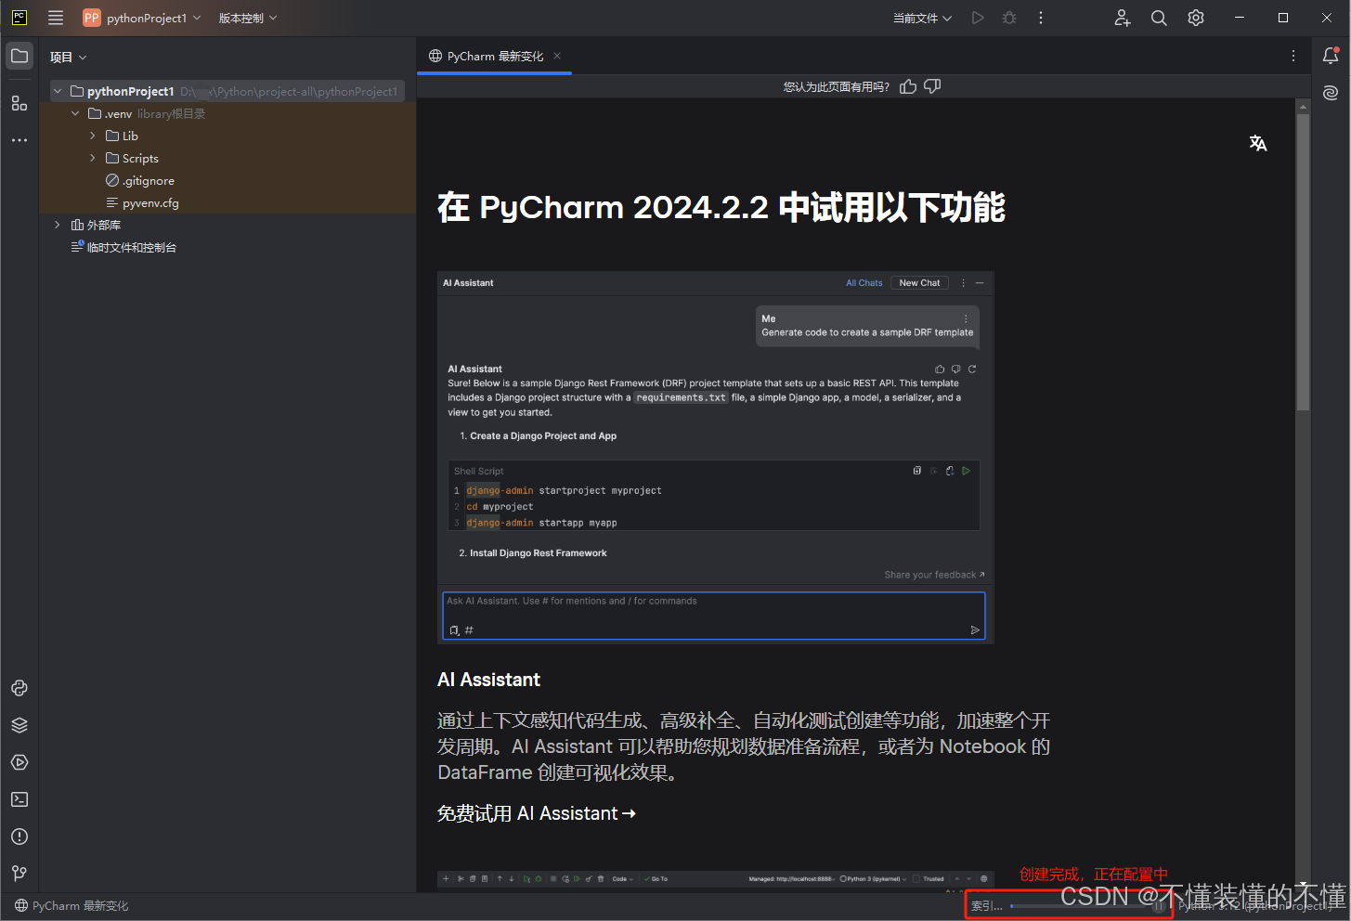Open Code With Me add-user icon

coord(1123,18)
